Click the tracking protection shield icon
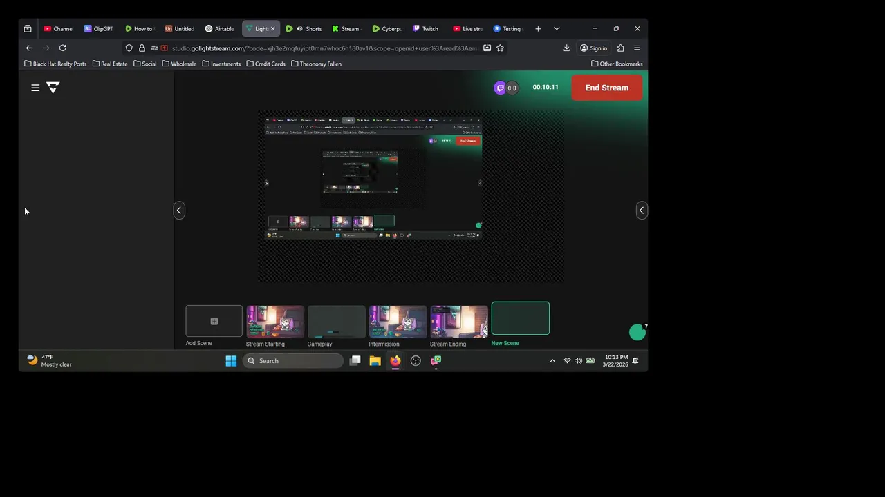This screenshot has width=885, height=497. click(129, 48)
